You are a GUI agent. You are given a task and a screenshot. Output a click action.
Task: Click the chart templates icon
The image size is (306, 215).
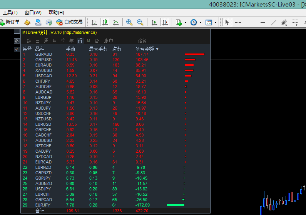coord(209,22)
